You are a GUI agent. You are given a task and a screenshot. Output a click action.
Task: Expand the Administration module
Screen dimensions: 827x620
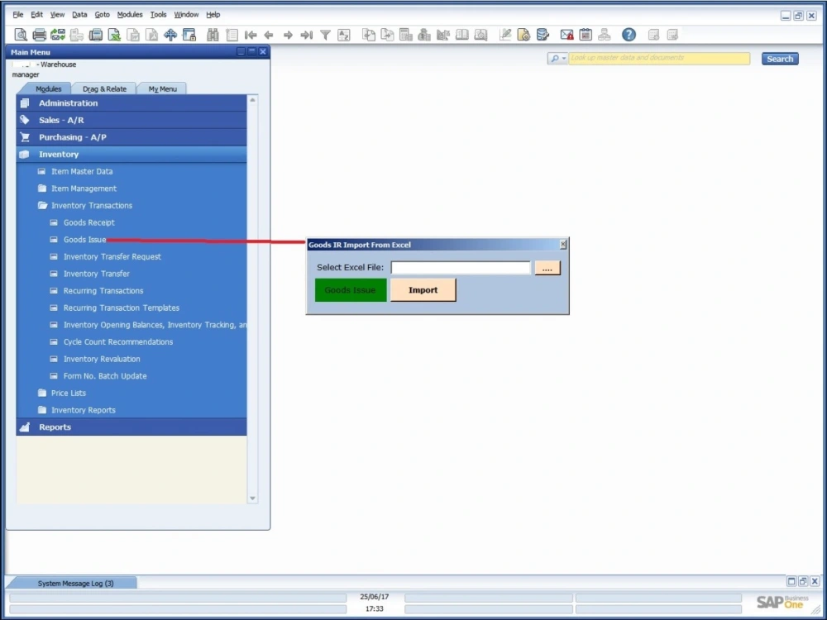click(131, 103)
